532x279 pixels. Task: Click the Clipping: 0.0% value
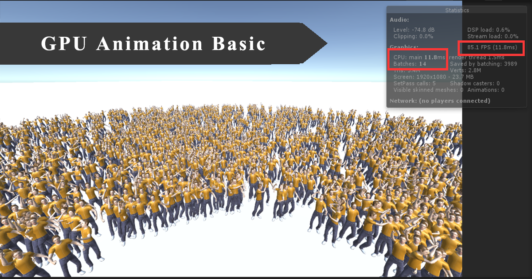413,36
